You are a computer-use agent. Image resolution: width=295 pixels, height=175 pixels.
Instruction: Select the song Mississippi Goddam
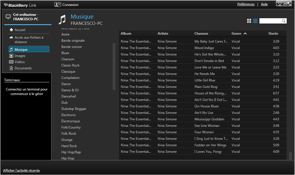click(209, 119)
